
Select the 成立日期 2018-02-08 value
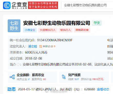(x=33, y=58)
